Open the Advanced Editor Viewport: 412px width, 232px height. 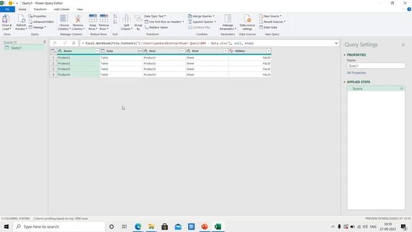tap(41, 22)
